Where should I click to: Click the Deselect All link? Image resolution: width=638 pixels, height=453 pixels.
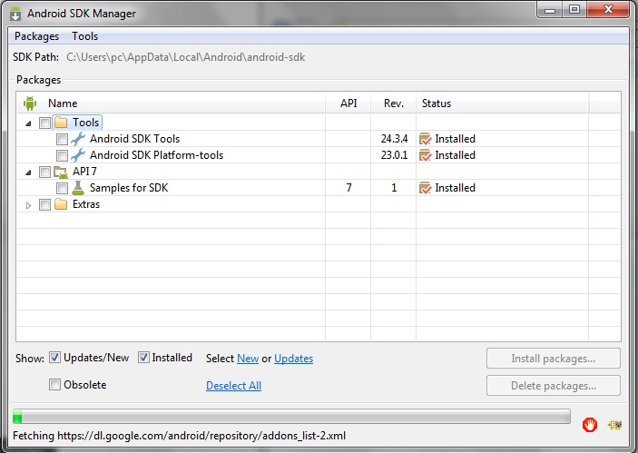click(233, 386)
